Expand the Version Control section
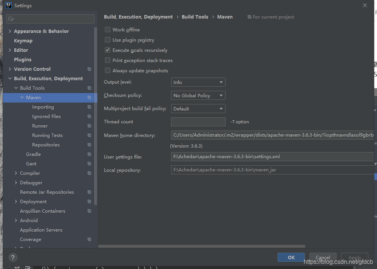This screenshot has height=269, width=377. pyautogui.click(x=10, y=69)
